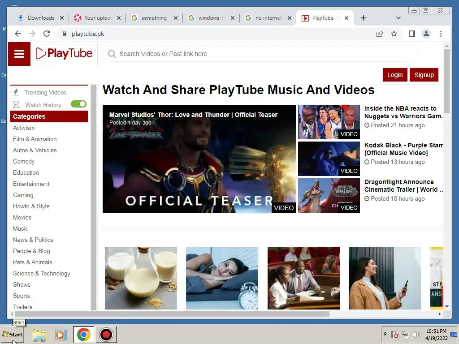The image size is (459, 344).
Task: Click the Trending Videos flame icon
Action: click(16, 92)
